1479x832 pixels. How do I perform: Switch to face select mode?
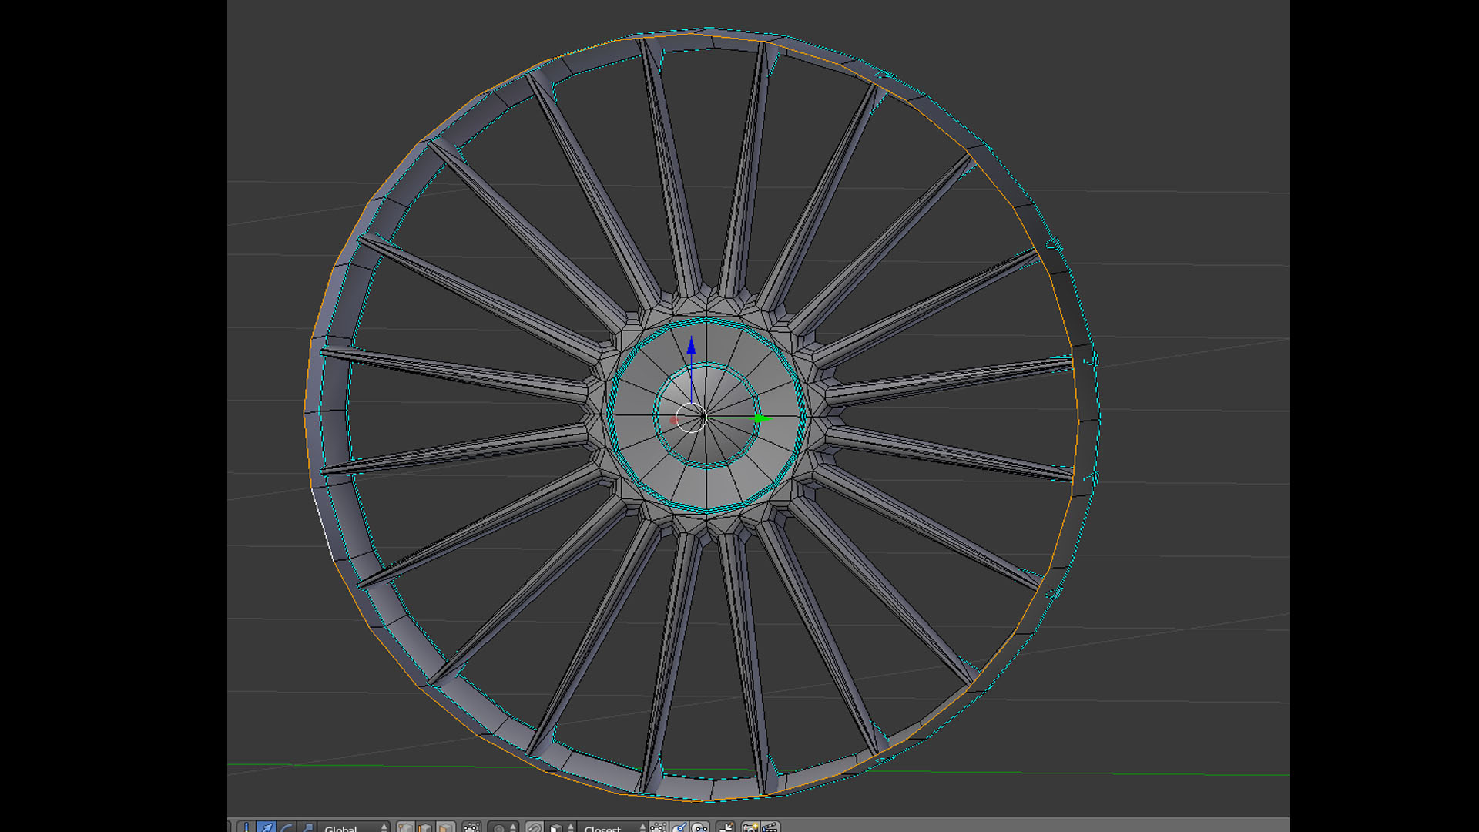[x=445, y=827]
